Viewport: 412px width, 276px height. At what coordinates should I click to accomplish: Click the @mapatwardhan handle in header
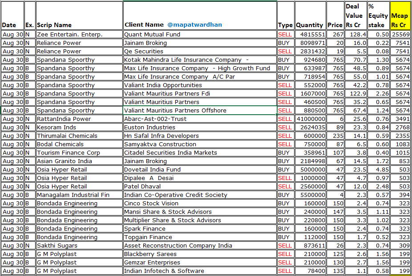coord(194,24)
